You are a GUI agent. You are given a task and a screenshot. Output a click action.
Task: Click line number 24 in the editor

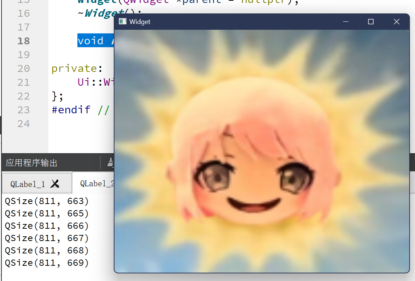24,124
